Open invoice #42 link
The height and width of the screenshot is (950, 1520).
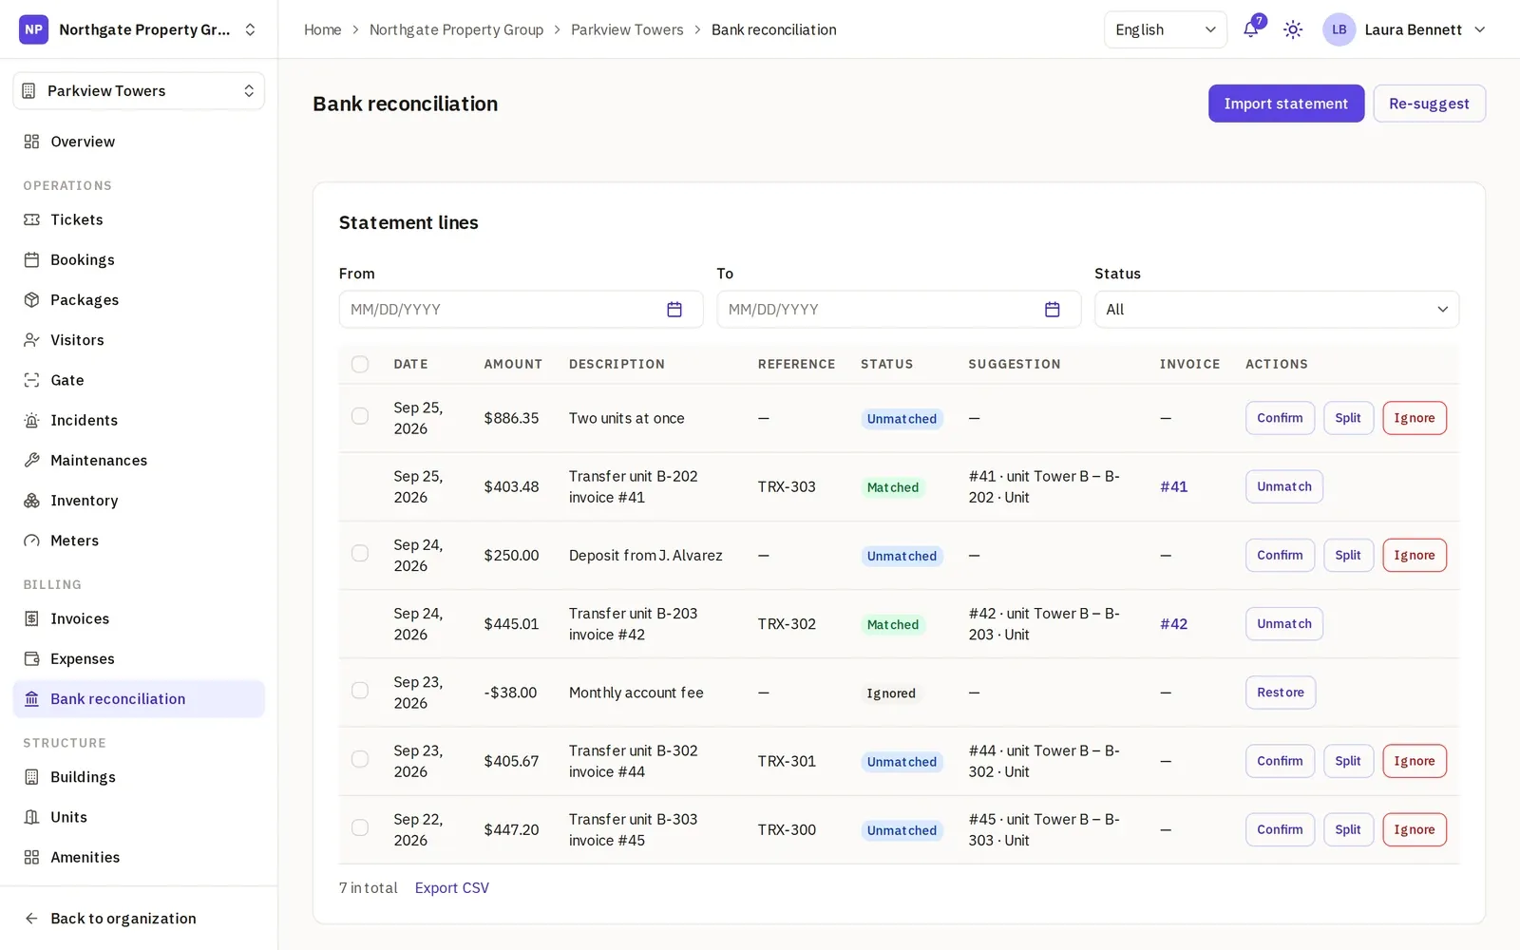pos(1174,624)
